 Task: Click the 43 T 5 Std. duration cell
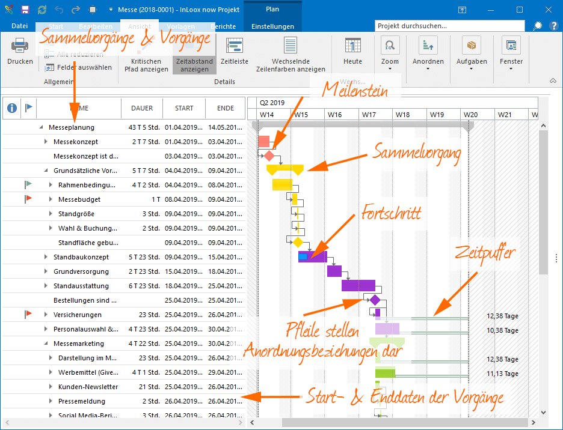coord(144,127)
